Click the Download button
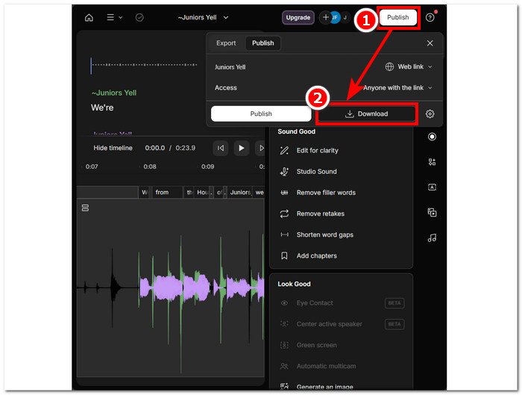 pos(366,113)
